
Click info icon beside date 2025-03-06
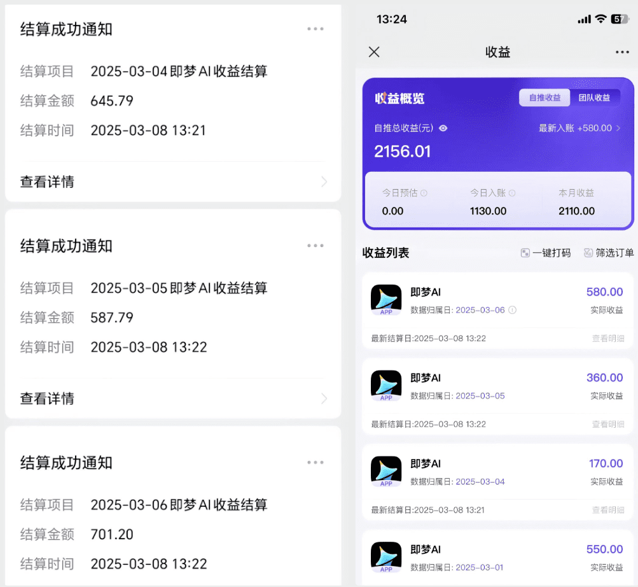point(513,310)
